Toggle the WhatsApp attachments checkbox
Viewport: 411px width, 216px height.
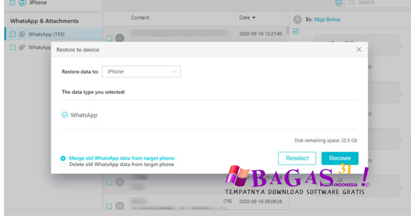point(12,47)
